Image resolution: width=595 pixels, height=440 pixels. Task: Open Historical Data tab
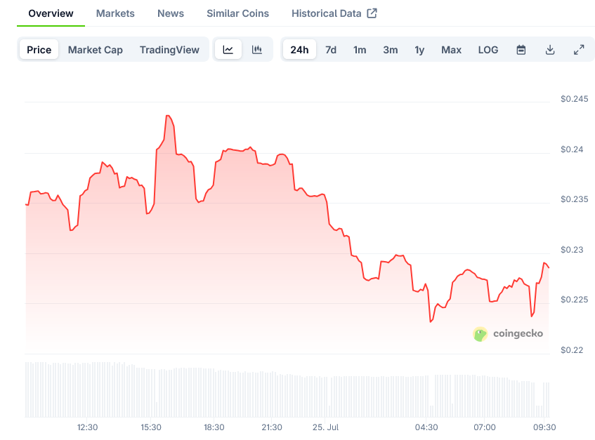(x=327, y=13)
